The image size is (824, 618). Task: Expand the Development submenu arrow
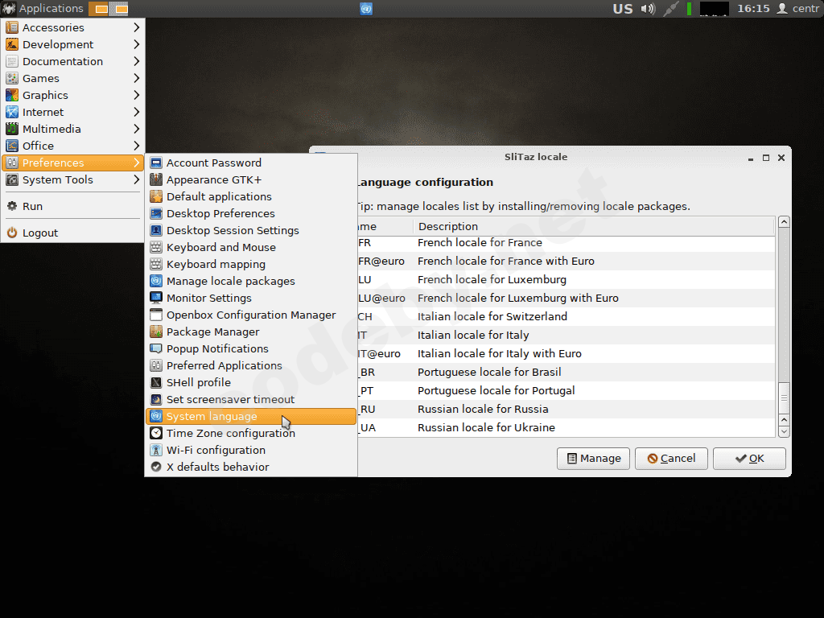pyautogui.click(x=137, y=44)
